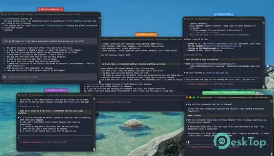Click applicationWillFinishLaunching highlighted text
Screen dimensions: 274x156
tap(47, 25)
